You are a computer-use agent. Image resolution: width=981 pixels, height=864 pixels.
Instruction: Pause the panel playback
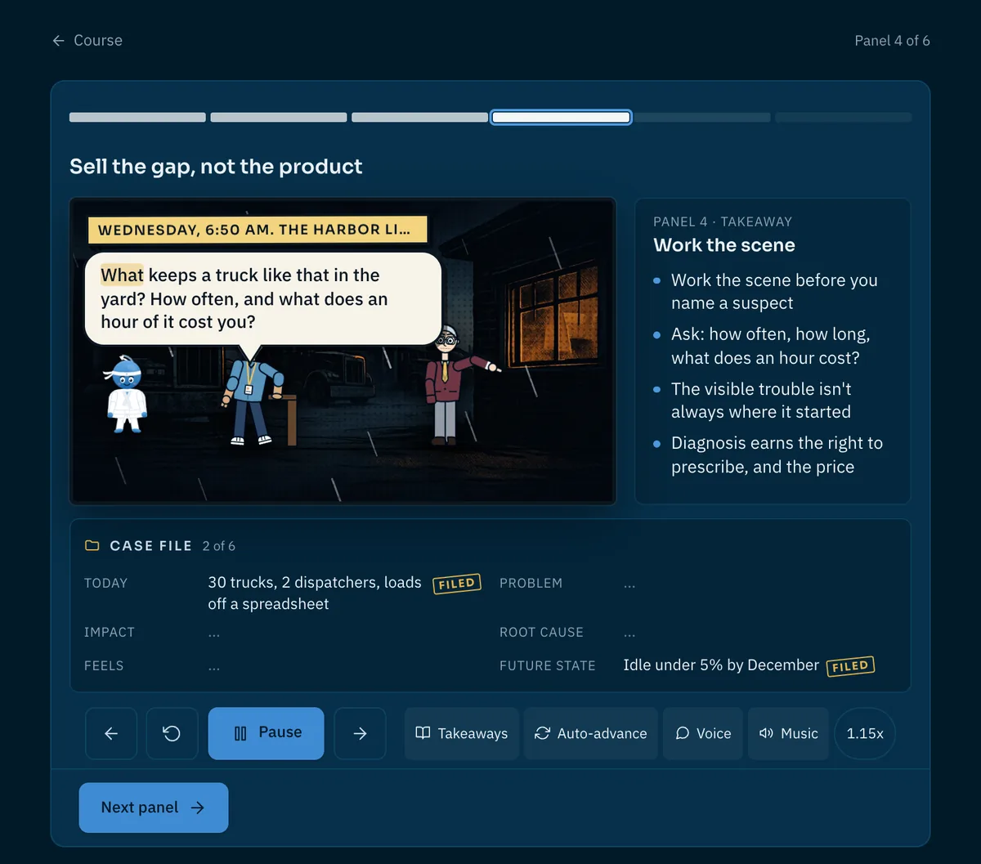266,733
